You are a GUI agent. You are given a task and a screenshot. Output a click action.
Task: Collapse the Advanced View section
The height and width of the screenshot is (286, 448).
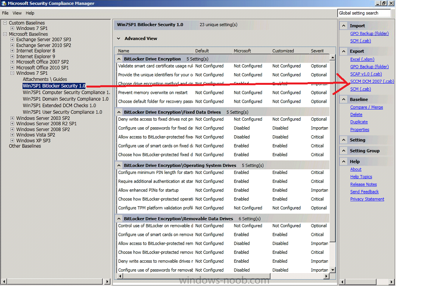point(119,39)
